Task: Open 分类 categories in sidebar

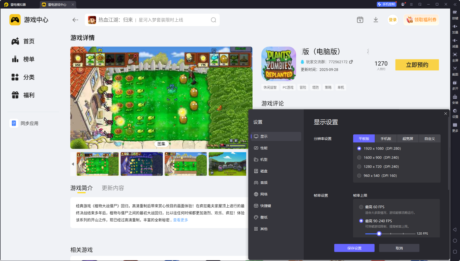Action: [x=23, y=77]
